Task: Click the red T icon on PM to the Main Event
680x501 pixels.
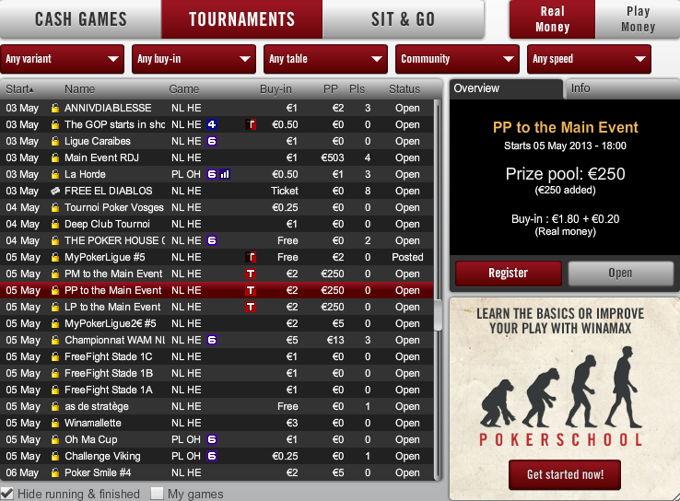Action: [x=251, y=274]
